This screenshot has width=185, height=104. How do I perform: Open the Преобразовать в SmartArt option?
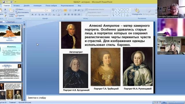[x=97, y=15]
